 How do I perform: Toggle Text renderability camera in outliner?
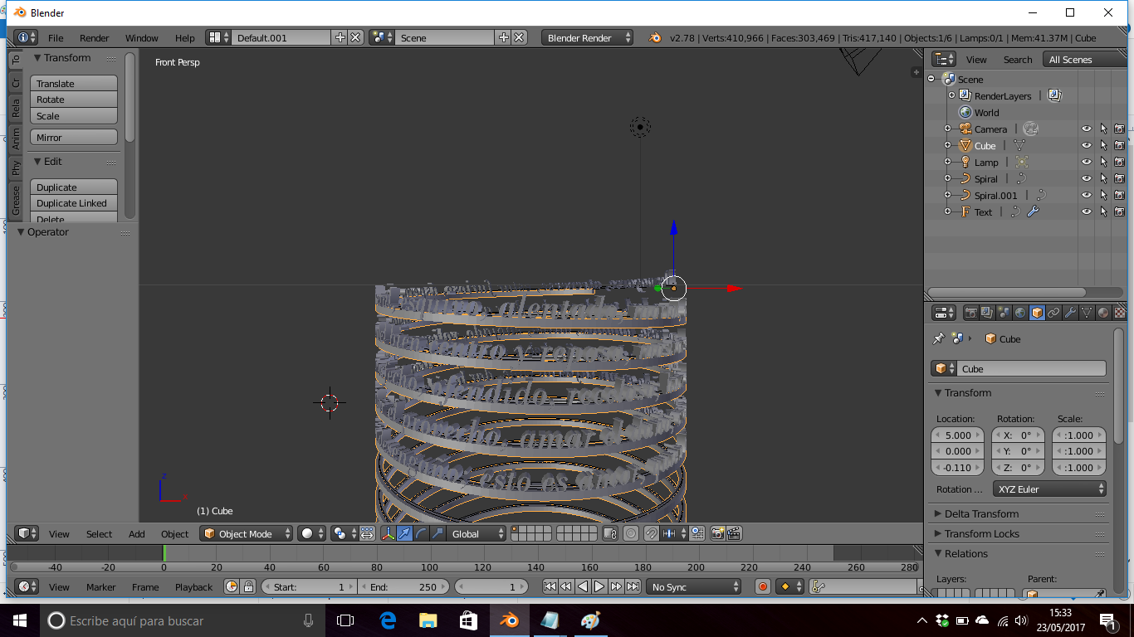click(x=1119, y=212)
